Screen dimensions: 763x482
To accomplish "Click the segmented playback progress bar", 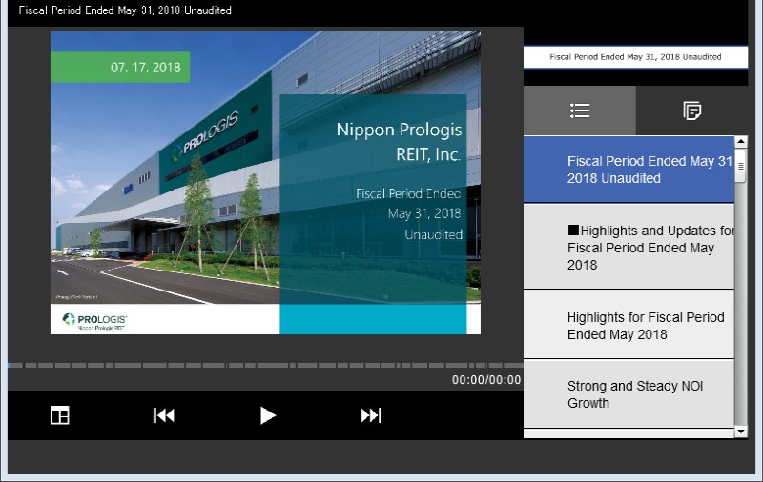I will [266, 365].
